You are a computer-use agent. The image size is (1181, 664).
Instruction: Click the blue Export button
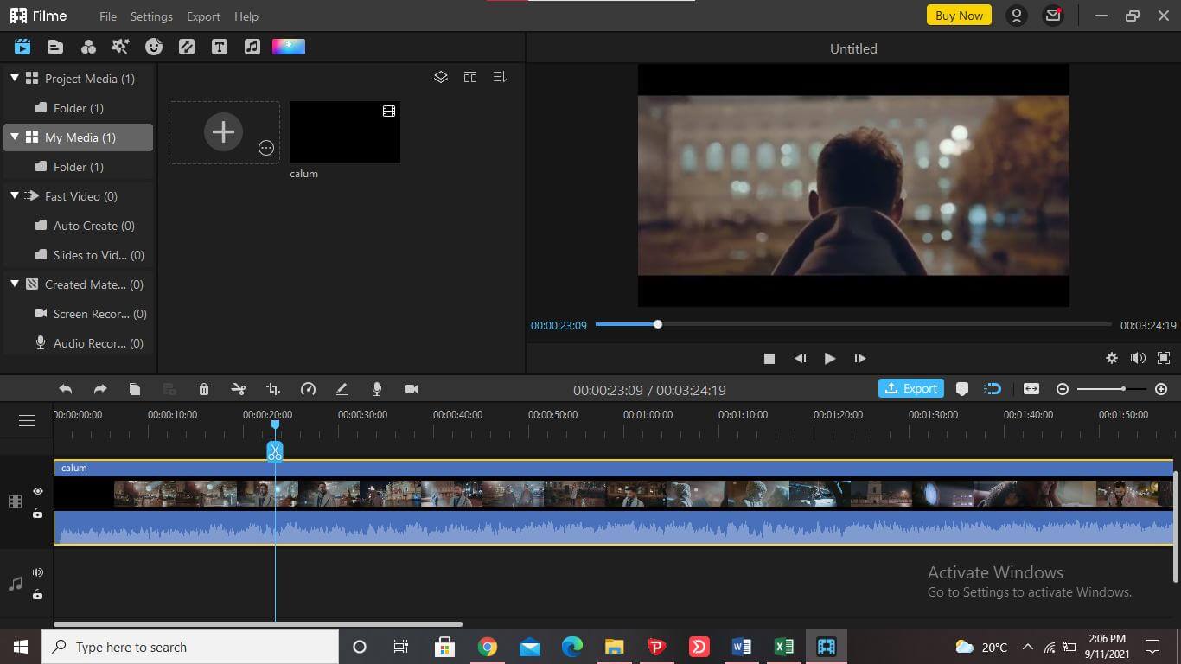(911, 389)
